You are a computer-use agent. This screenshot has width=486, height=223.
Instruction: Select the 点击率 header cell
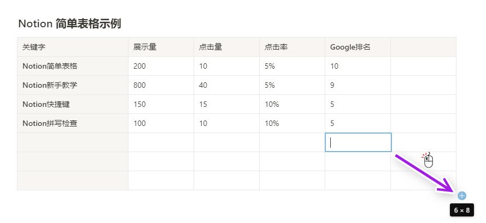pyautogui.click(x=292, y=47)
